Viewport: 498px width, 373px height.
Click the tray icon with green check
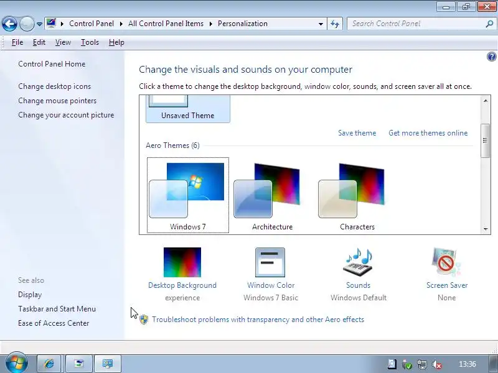(x=407, y=364)
